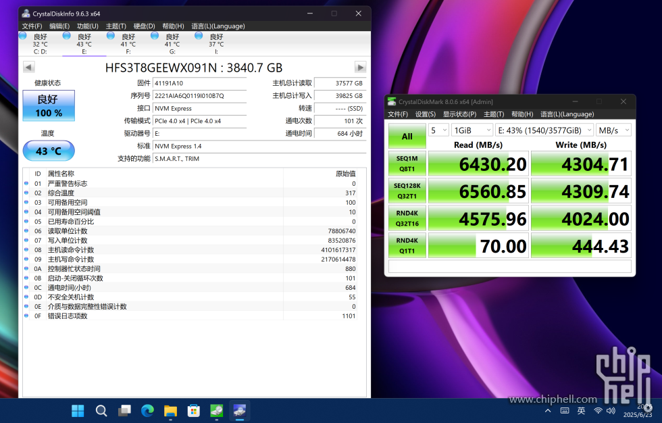This screenshot has height=423, width=662.
Task: Open Microsoft Store from taskbar
Action: point(193,410)
